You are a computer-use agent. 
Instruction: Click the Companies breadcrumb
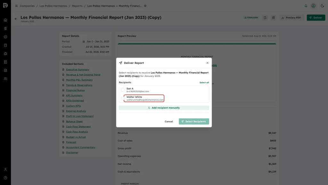coord(27,6)
